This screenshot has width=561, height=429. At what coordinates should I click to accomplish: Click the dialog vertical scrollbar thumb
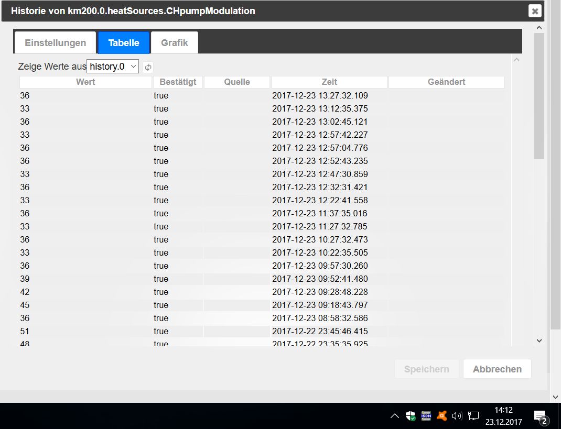pyautogui.click(x=539, y=96)
